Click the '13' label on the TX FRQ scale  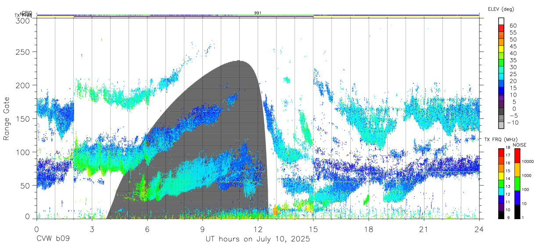click(x=508, y=186)
